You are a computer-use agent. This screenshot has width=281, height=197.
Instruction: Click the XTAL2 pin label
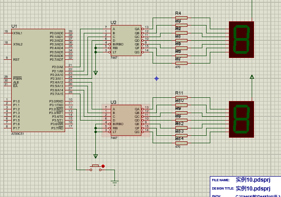(x=18, y=44)
